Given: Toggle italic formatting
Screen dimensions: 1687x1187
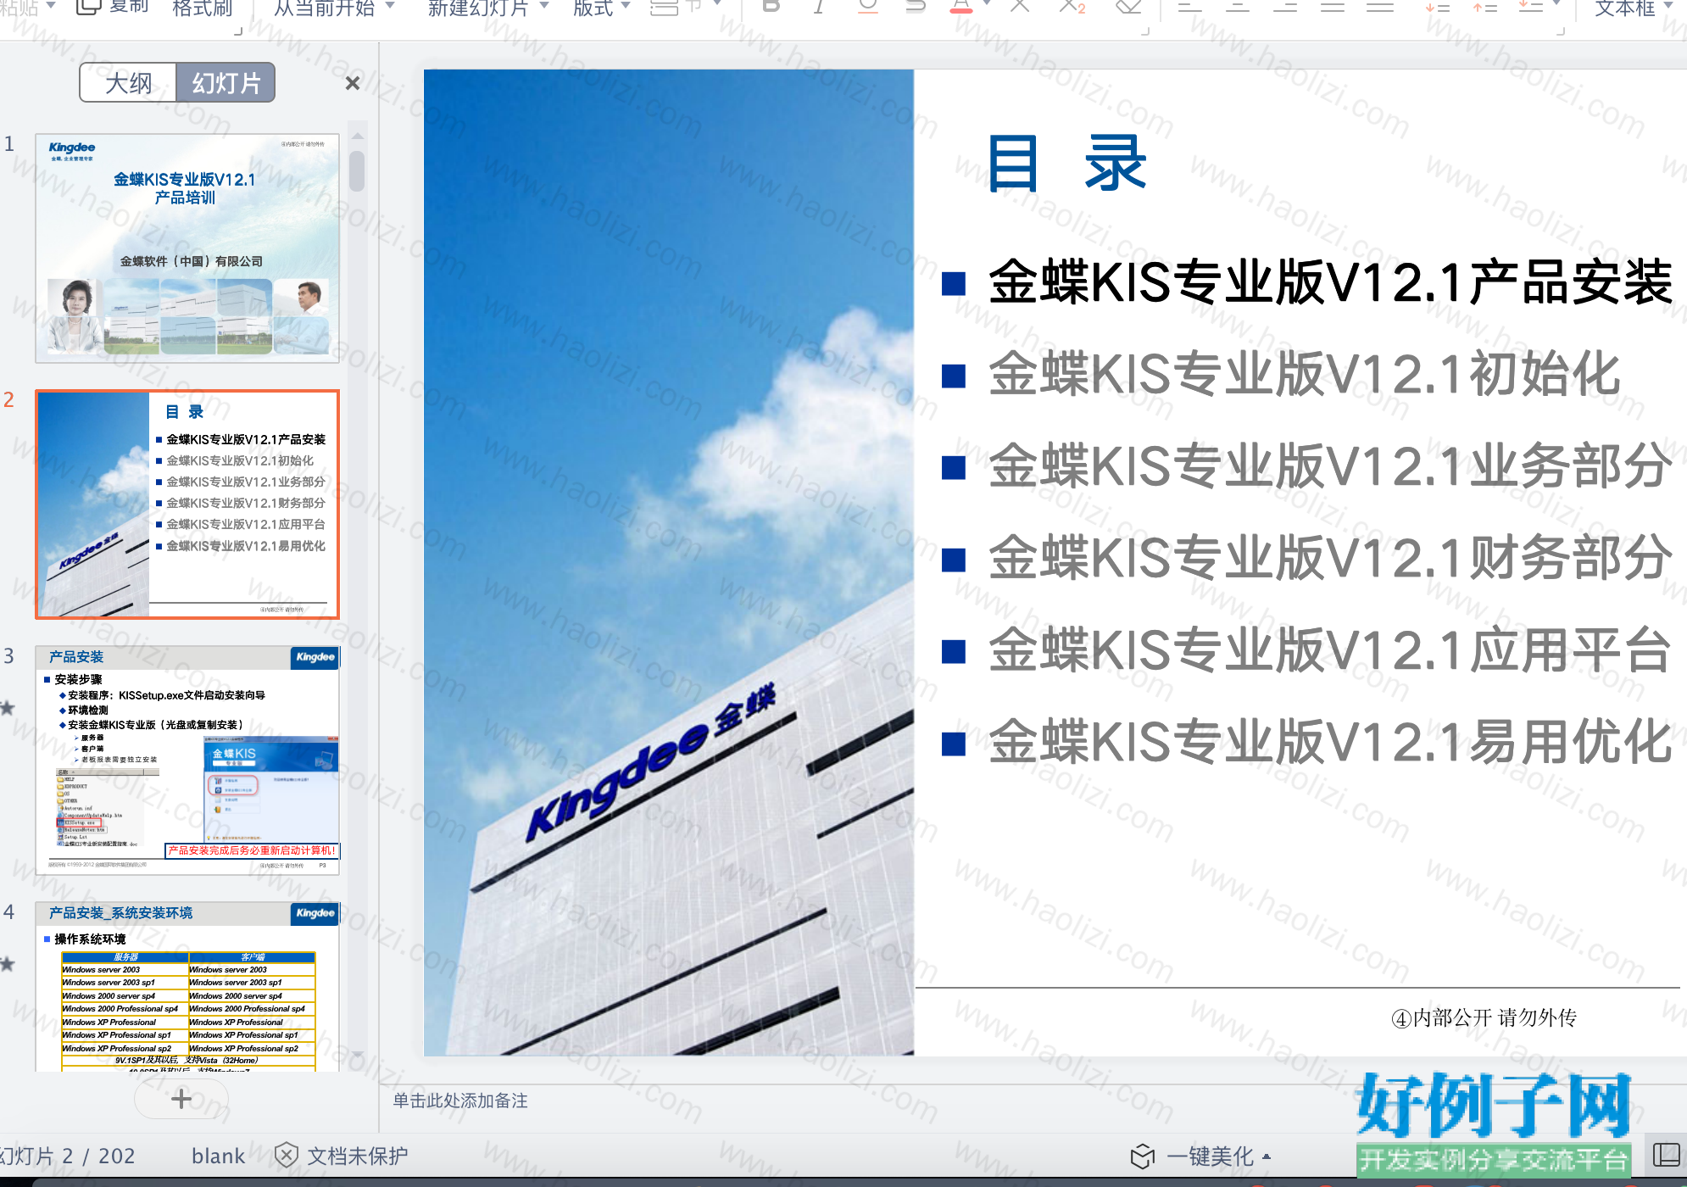Looking at the screenshot, I should coord(818,6).
